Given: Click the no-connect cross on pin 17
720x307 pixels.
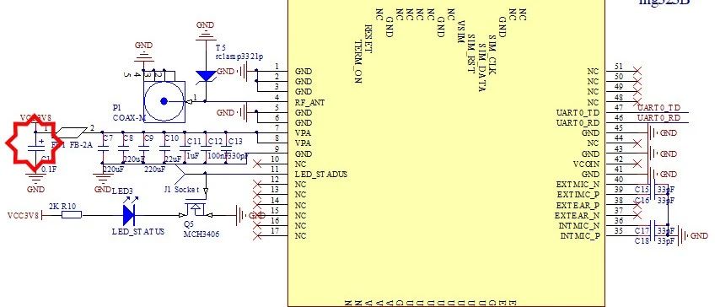Looking at the screenshot, I should point(258,235).
